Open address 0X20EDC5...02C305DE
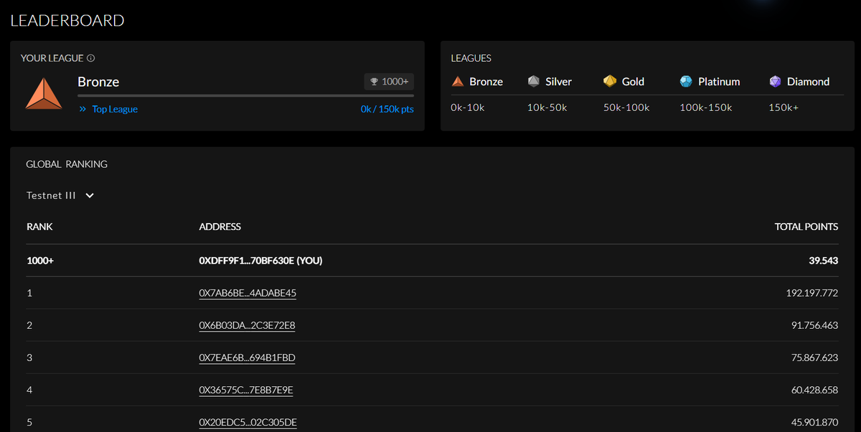Viewport: 861px width, 432px height. [x=248, y=422]
